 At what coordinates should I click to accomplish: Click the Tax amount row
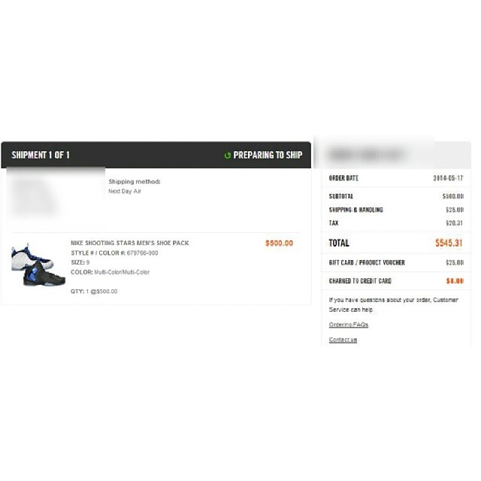[396, 223]
